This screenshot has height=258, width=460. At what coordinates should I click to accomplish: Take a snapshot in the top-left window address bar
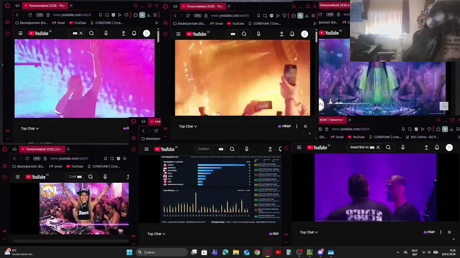pos(107,15)
